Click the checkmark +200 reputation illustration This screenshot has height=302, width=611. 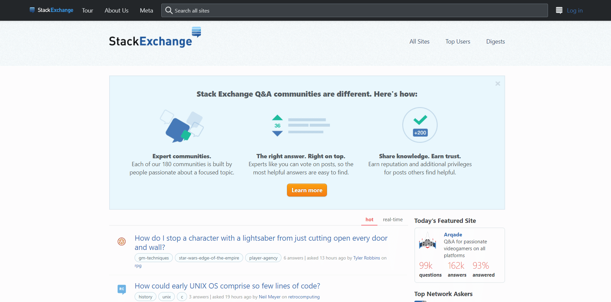(420, 125)
